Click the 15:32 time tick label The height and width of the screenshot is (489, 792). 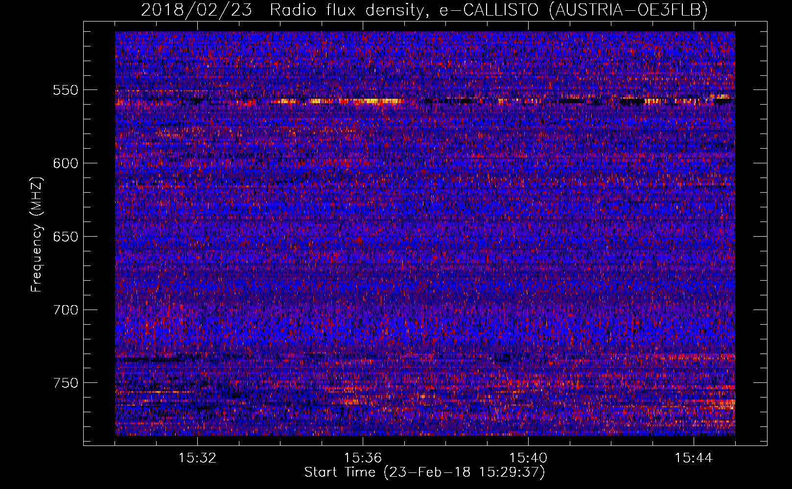197,458
